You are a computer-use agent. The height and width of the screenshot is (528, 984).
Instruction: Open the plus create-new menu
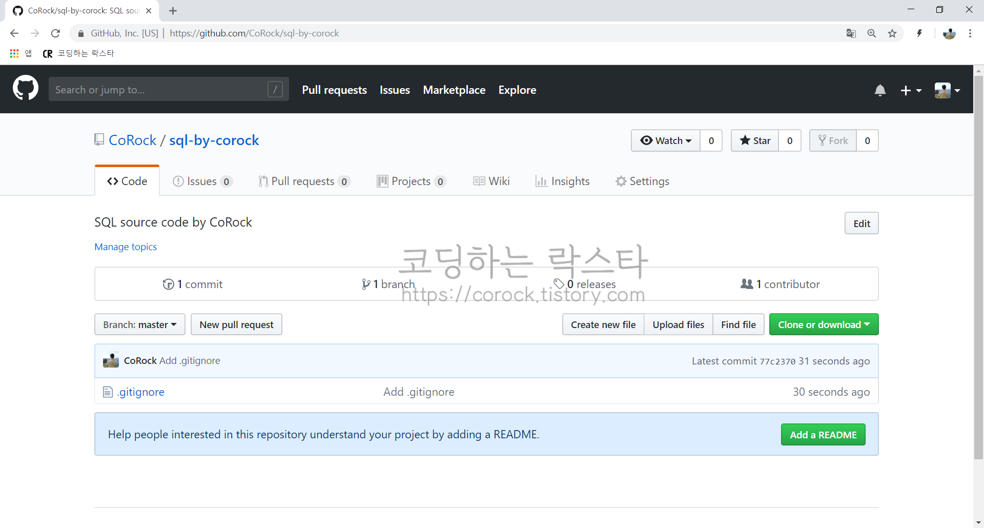[911, 90]
